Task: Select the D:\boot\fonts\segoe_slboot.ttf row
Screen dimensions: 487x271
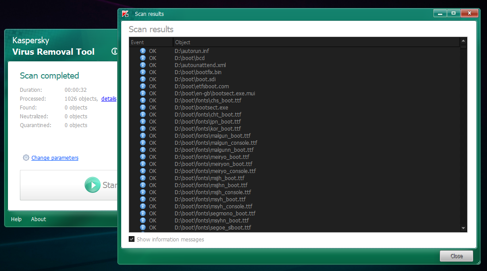Action: [295, 228]
